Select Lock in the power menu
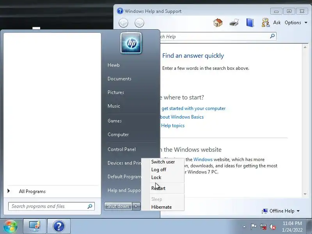Screen dimensions: 312x234 (156, 177)
